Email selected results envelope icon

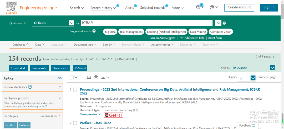pyautogui.click(x=89, y=77)
